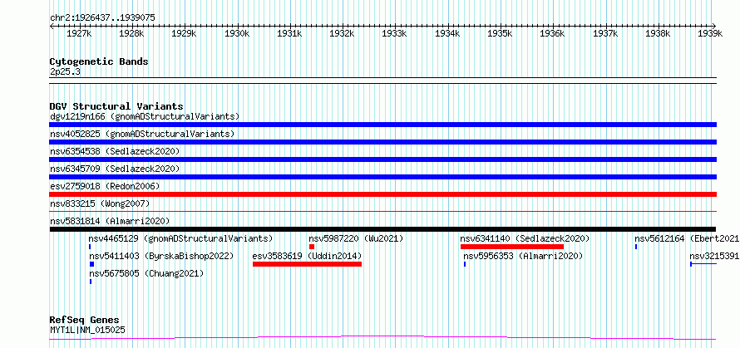Open the nsv6341140 Sedlazeck2020 label
Screen dimensions: 740x348
[525, 238]
